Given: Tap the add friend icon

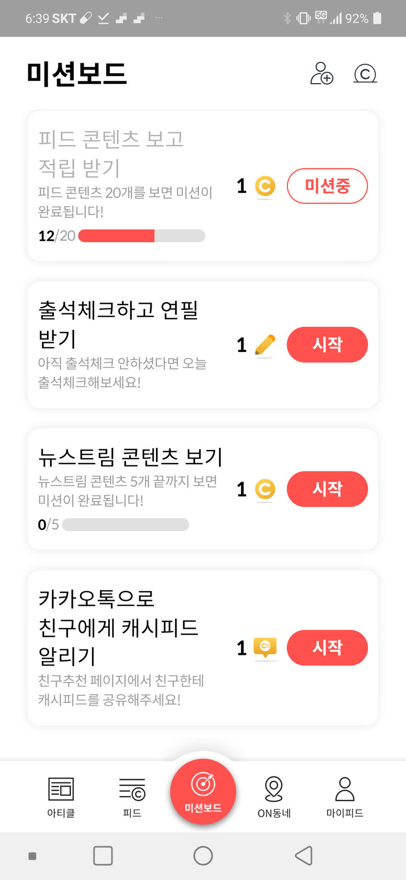Looking at the screenshot, I should tap(321, 73).
